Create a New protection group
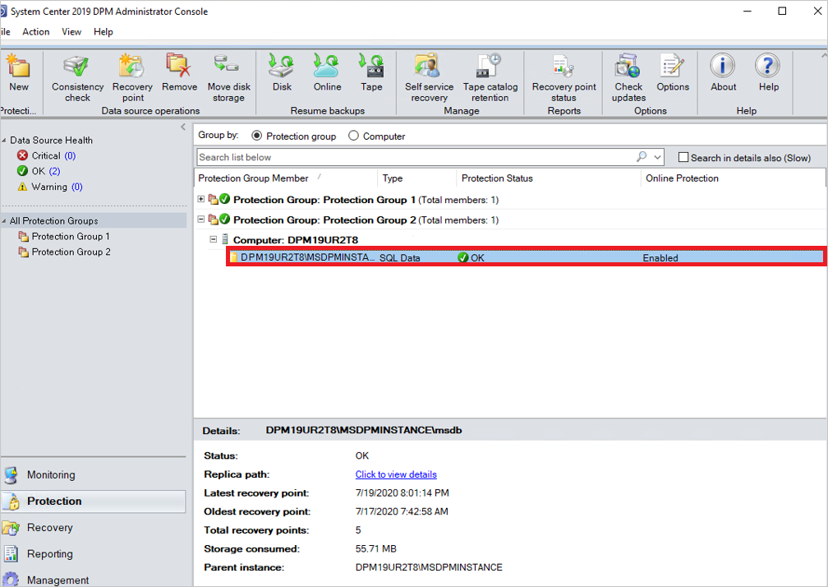This screenshot has width=828, height=587. 18,74
